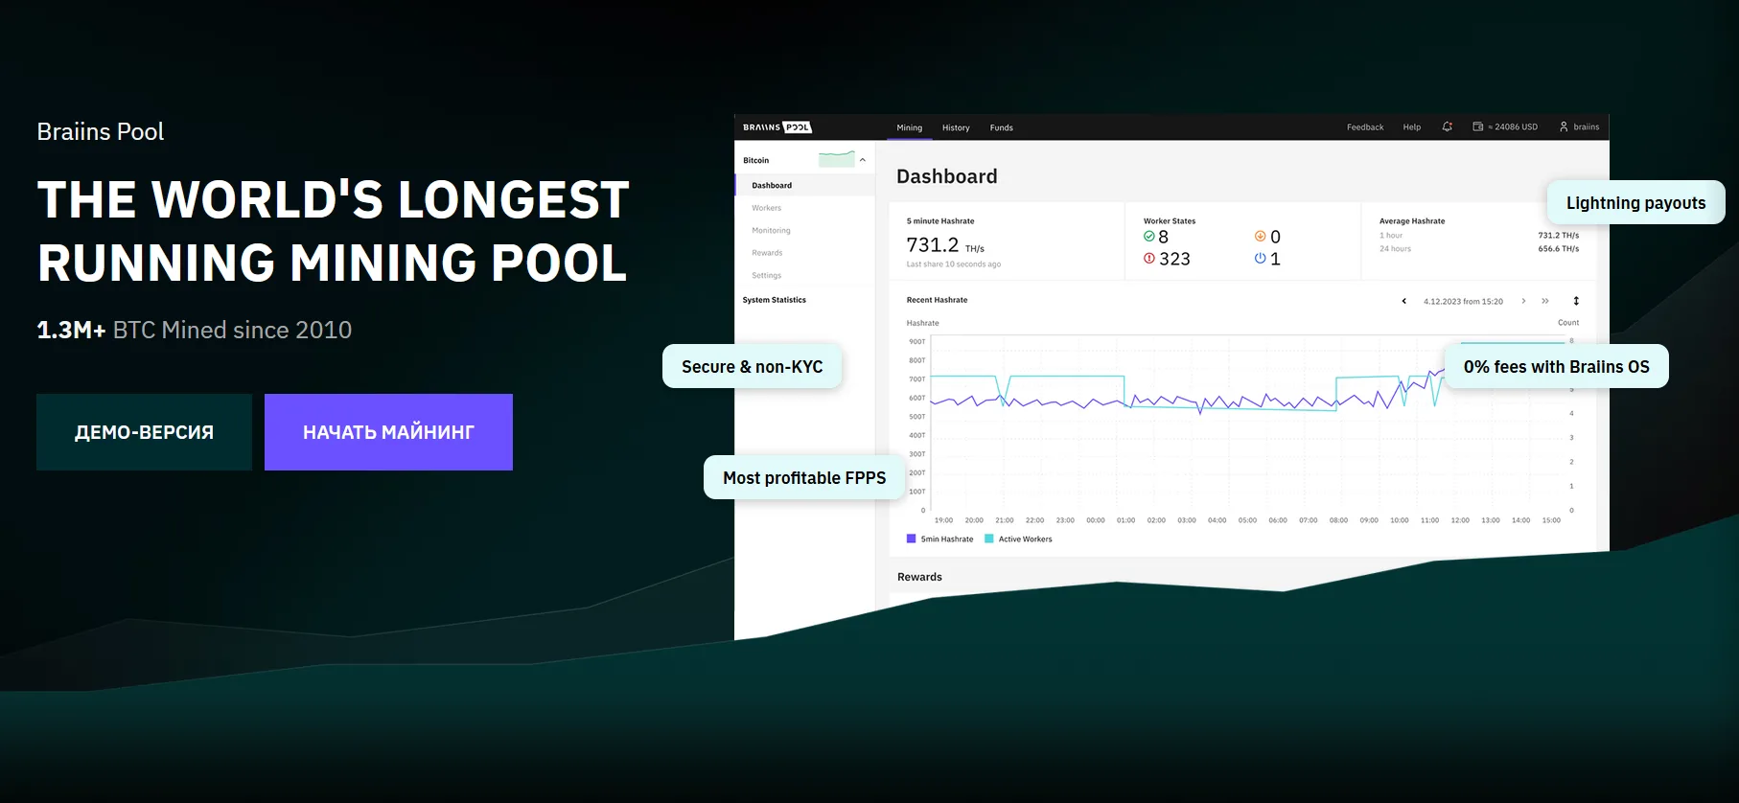This screenshot has height=803, width=1739.
Task: Click the ДЕМО-ВЕРСИЯ button
Action: pos(144,432)
